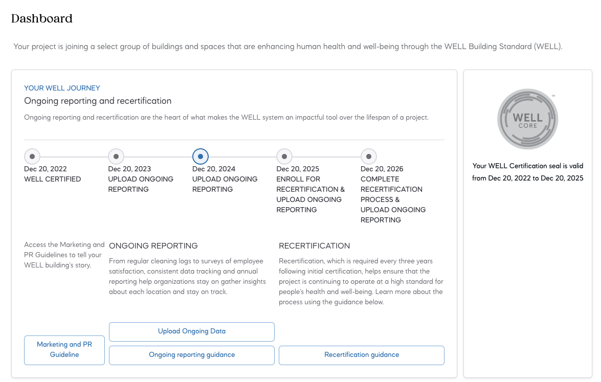This screenshot has width=601, height=382.
Task: Click the Upload Ongoing Data button
Action: click(192, 331)
